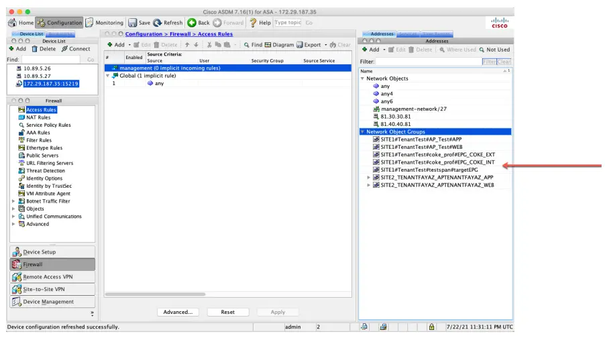
Task: Expand SITE2_TENANTFAYAZ_APTENANTFAYAZ_APP group
Action: [368, 178]
